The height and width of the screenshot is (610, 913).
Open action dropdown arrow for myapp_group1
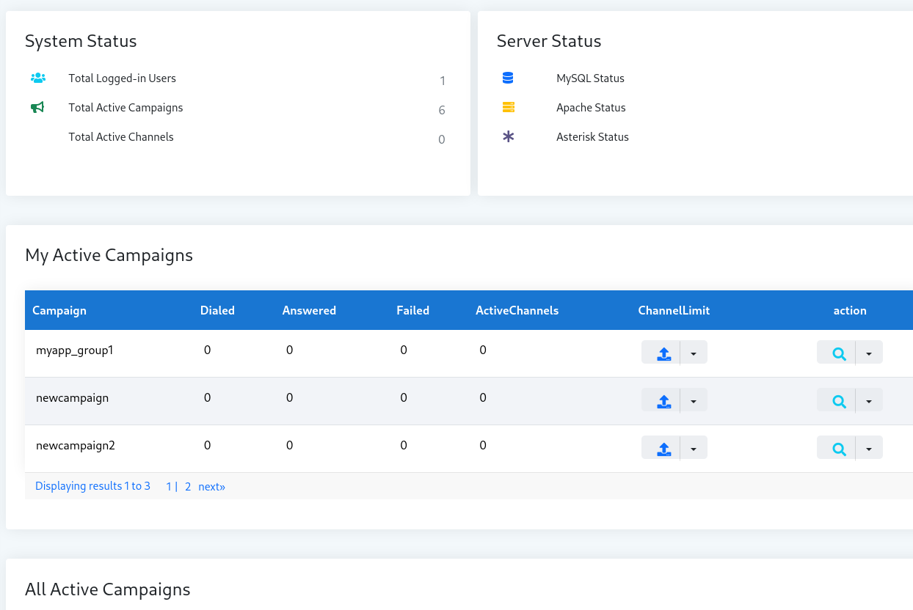[x=869, y=353]
